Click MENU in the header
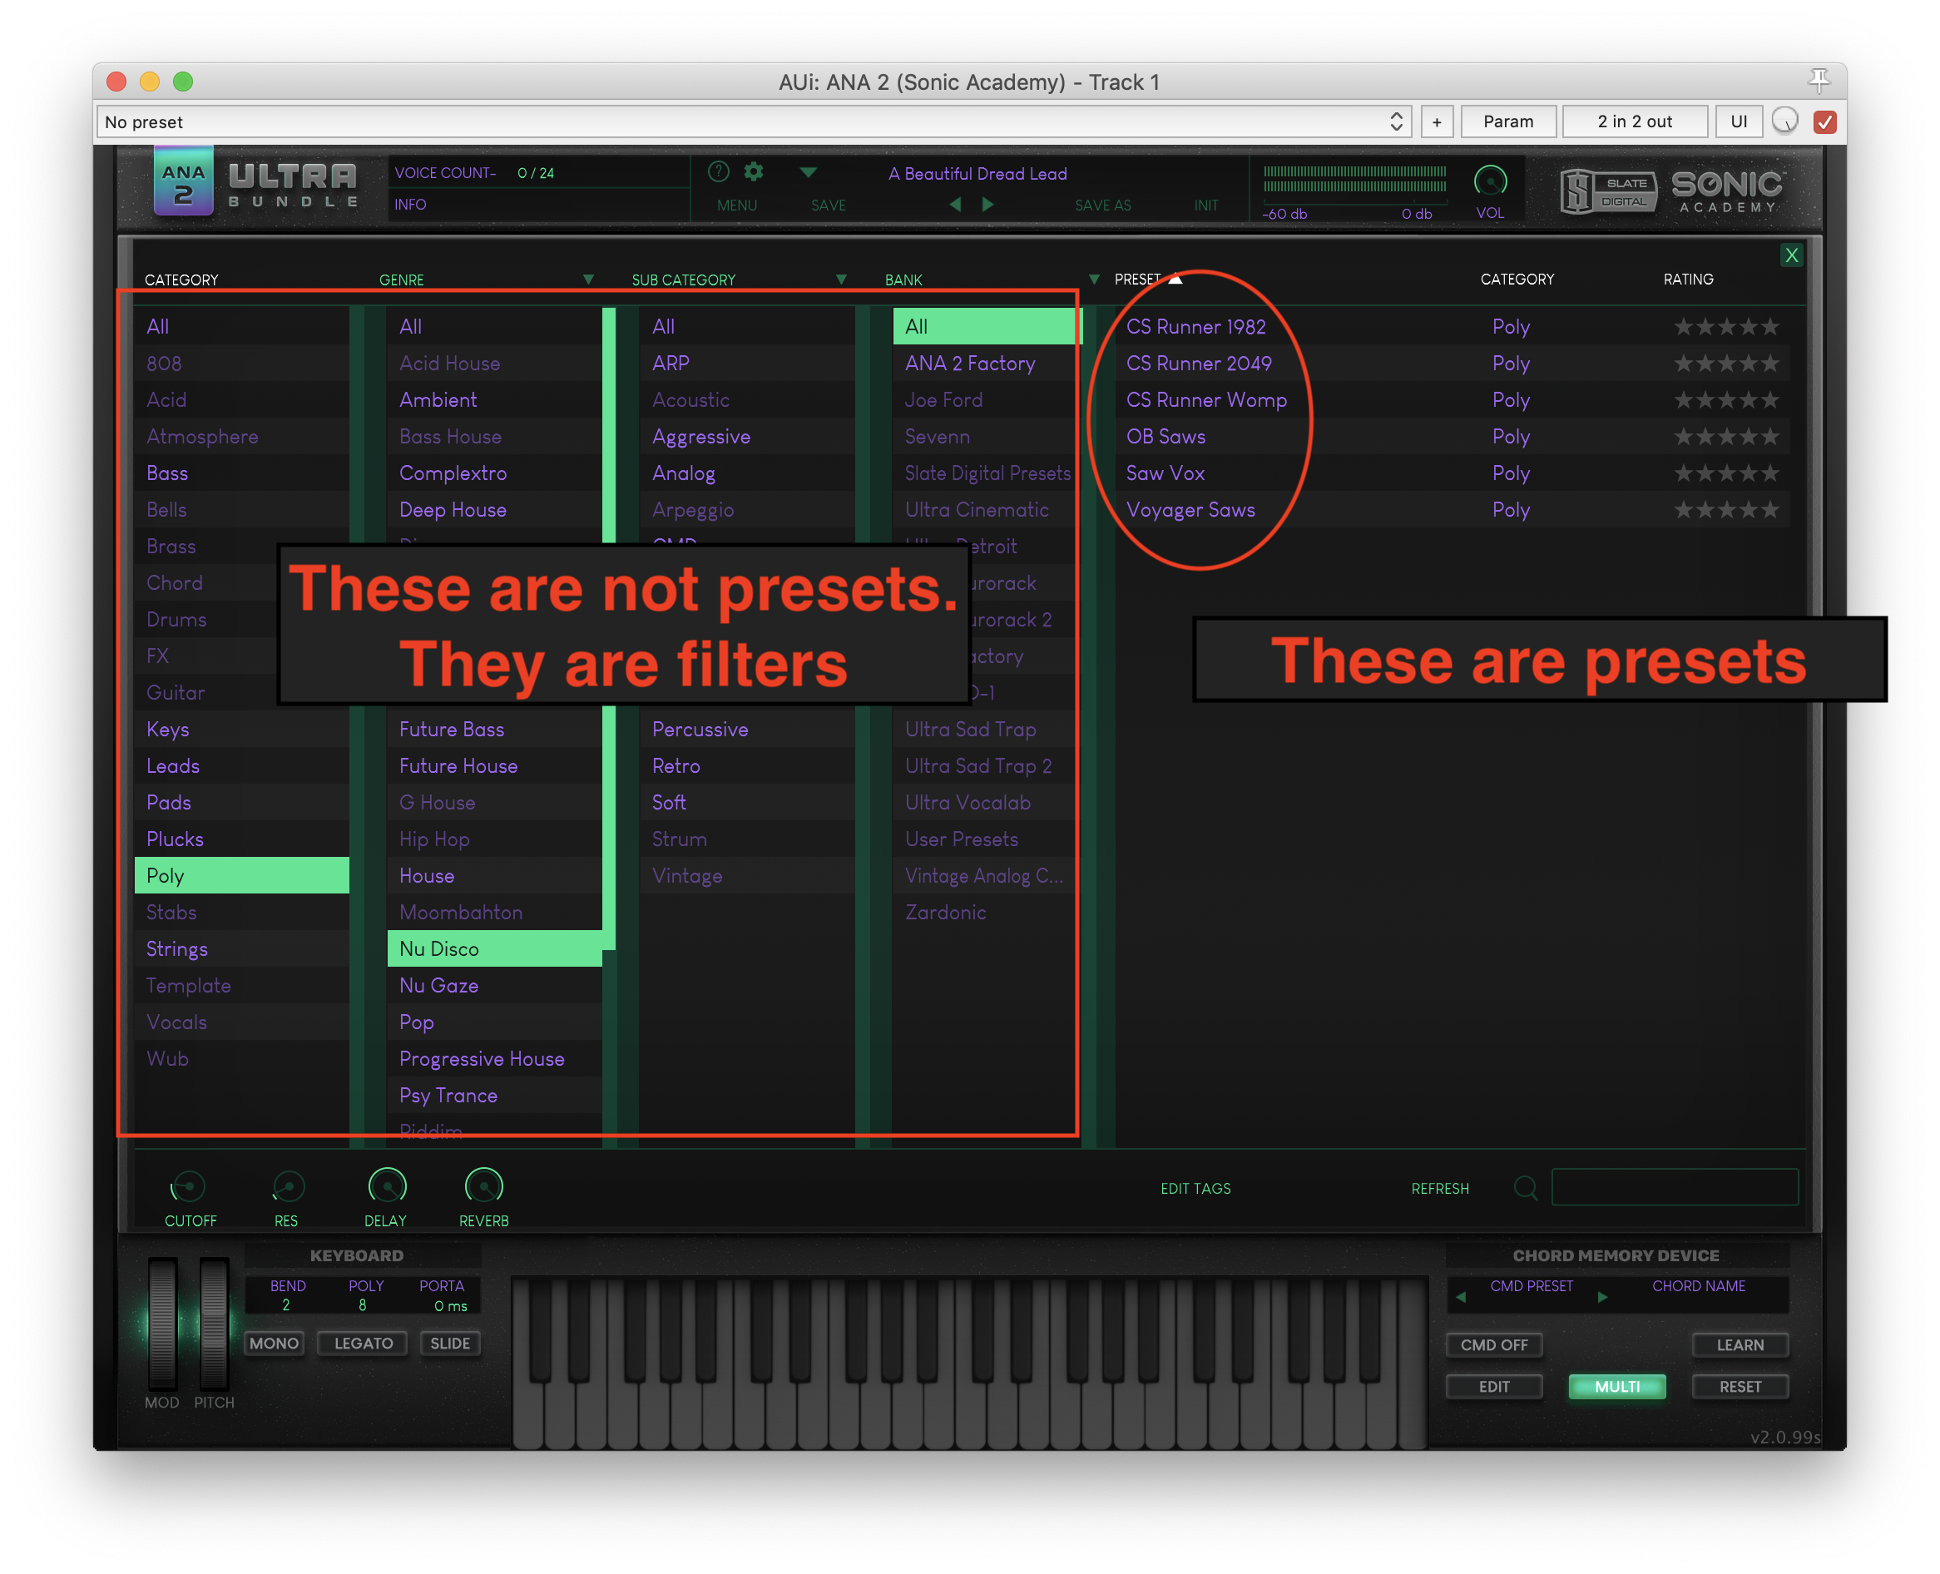Image resolution: width=1940 pixels, height=1574 pixels. [x=736, y=205]
